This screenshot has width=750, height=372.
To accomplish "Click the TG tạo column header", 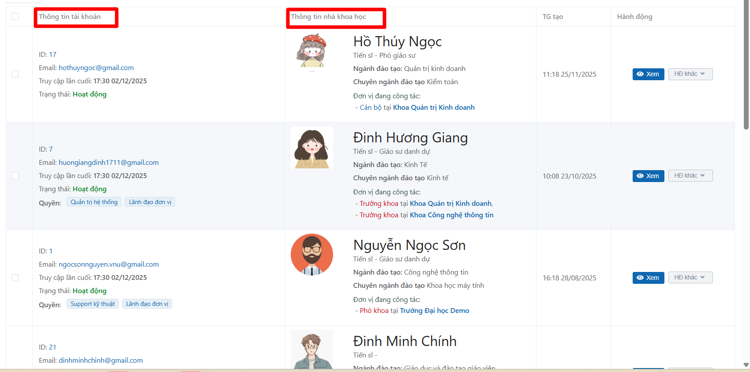I will pos(552,17).
